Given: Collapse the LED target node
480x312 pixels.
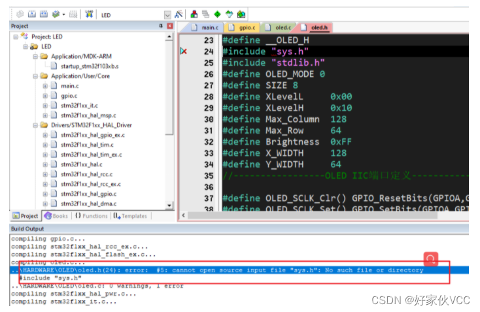Looking at the screenshot, I should coord(26,47).
